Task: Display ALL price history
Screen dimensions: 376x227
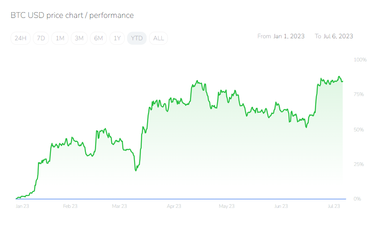Action: coord(158,38)
